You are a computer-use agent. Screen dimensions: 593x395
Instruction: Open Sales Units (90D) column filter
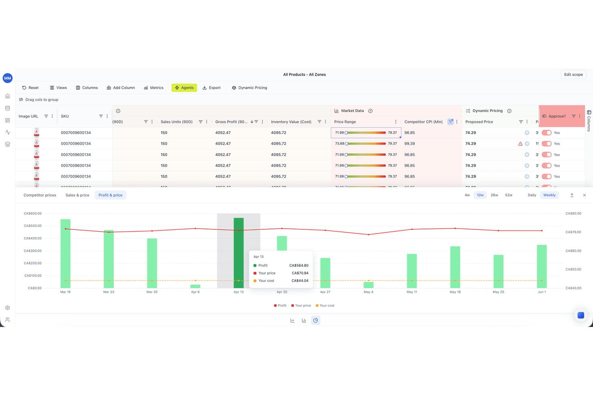tap(200, 122)
